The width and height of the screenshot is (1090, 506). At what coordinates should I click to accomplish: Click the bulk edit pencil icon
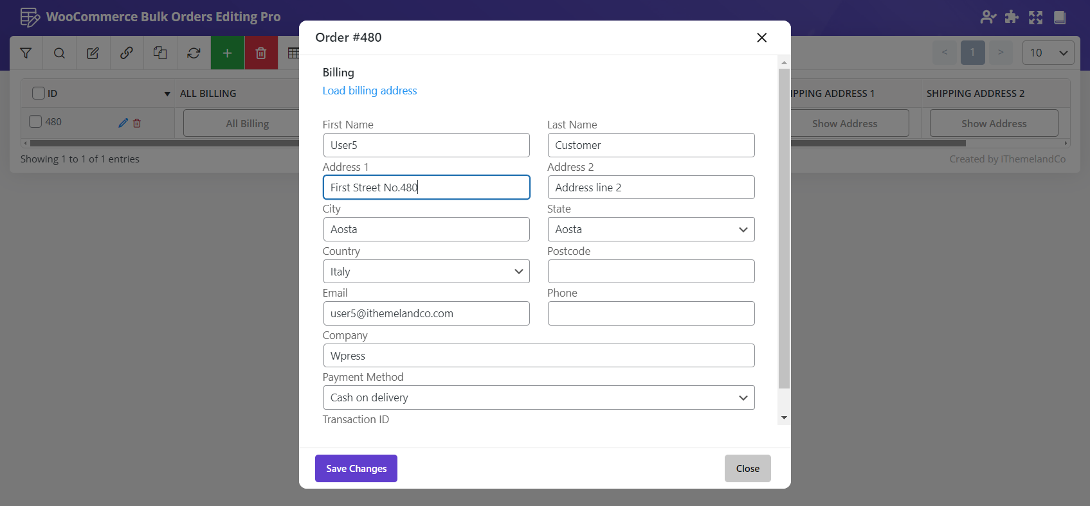(x=93, y=53)
